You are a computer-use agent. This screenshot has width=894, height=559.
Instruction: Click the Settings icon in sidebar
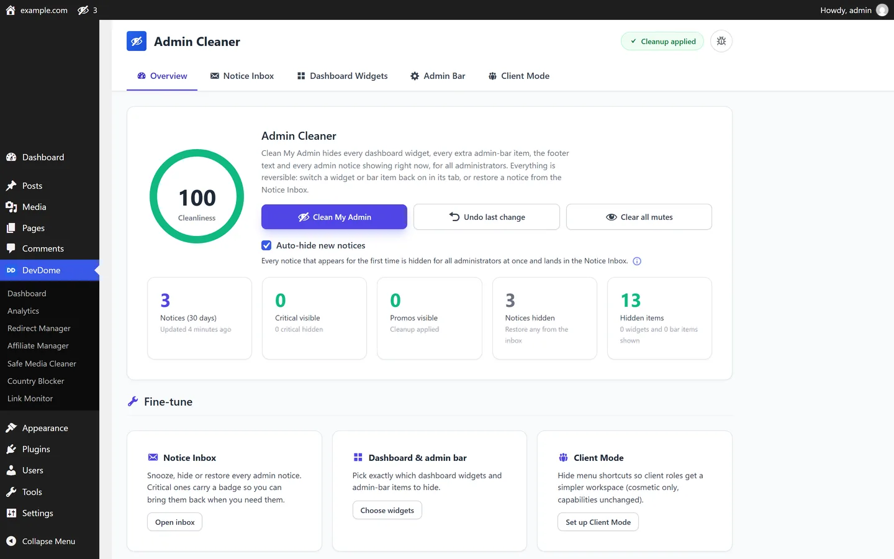[11, 513]
